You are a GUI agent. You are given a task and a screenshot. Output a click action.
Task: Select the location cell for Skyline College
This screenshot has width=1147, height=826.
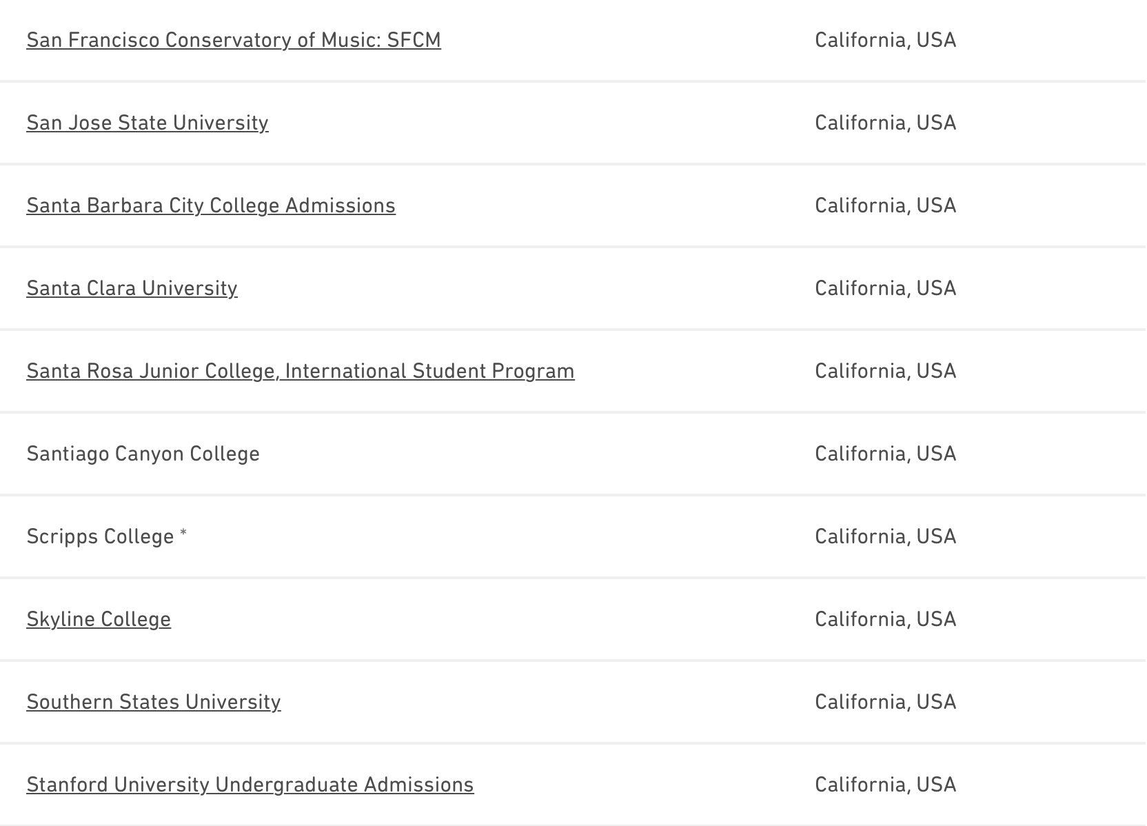[885, 619]
